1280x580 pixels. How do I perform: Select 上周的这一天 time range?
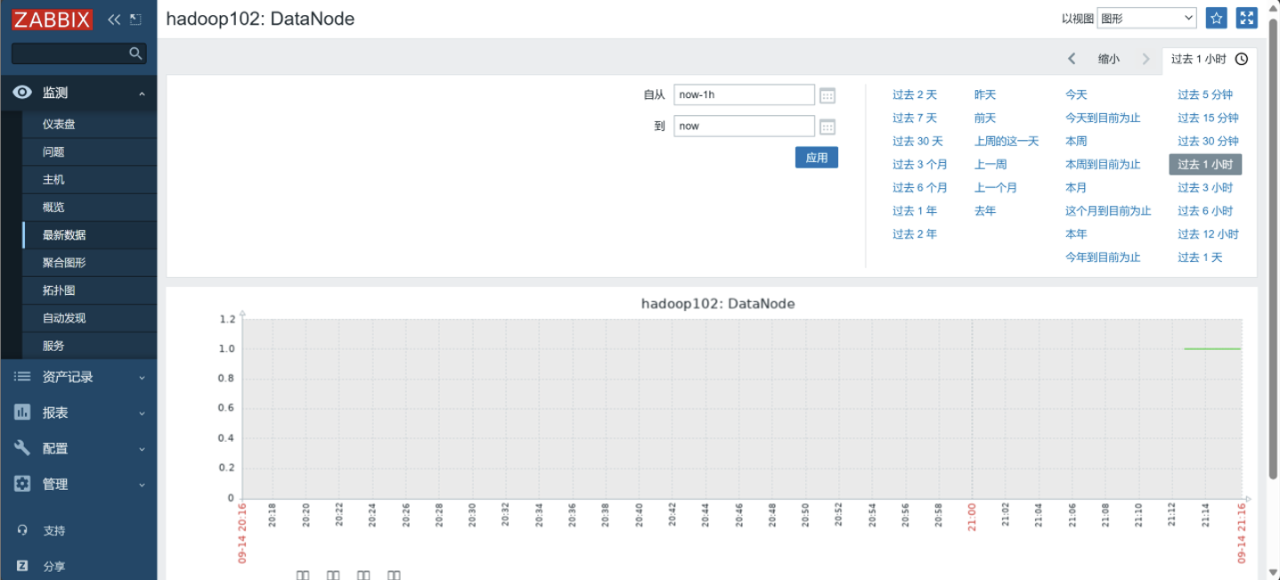(1007, 141)
